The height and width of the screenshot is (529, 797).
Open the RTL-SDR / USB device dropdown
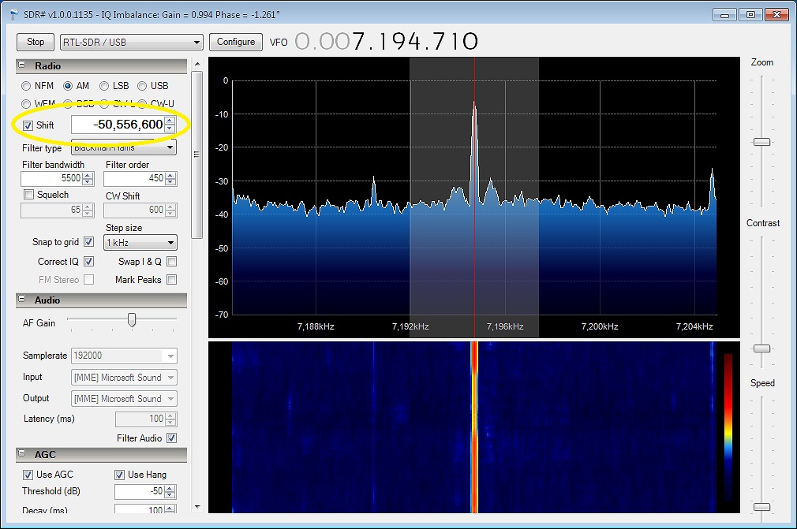pyautogui.click(x=131, y=42)
